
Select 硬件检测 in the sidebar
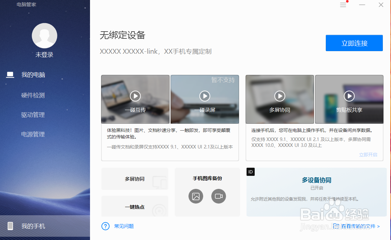[x=33, y=95]
